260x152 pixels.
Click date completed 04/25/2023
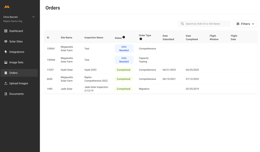pyautogui.click(x=192, y=70)
